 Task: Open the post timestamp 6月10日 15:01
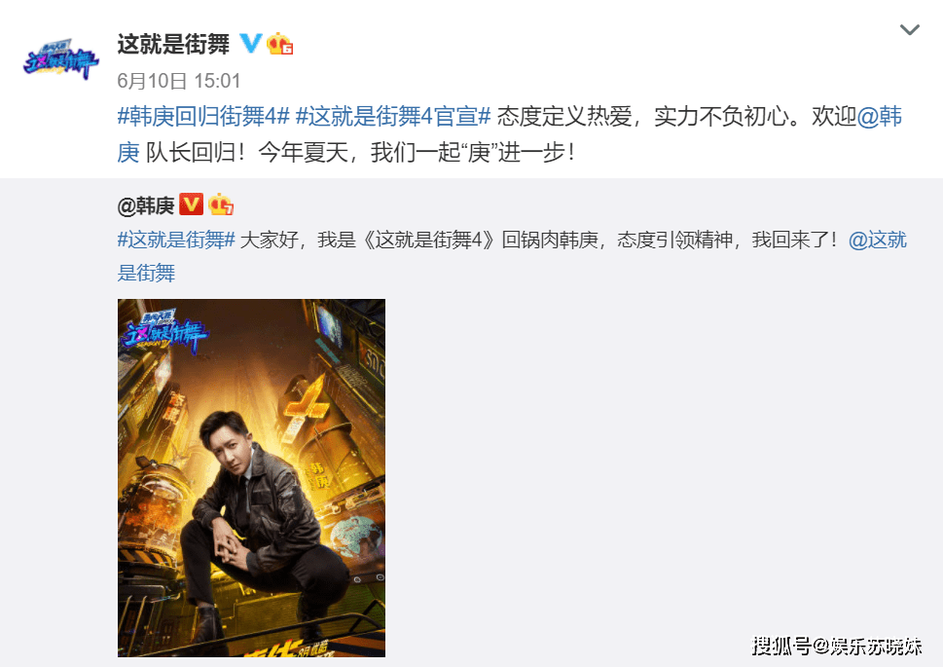[x=179, y=81]
